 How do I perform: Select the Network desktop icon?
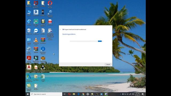coord(29,22)
